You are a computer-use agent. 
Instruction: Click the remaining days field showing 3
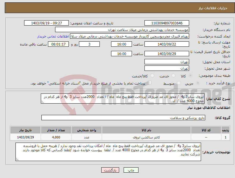[x=89, y=44]
